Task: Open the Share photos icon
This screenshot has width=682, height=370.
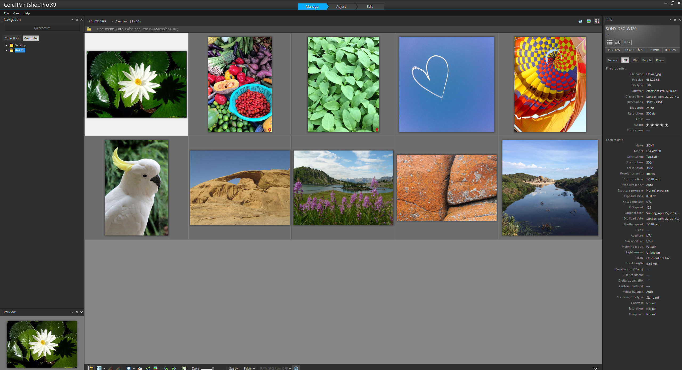Action: pos(148,368)
